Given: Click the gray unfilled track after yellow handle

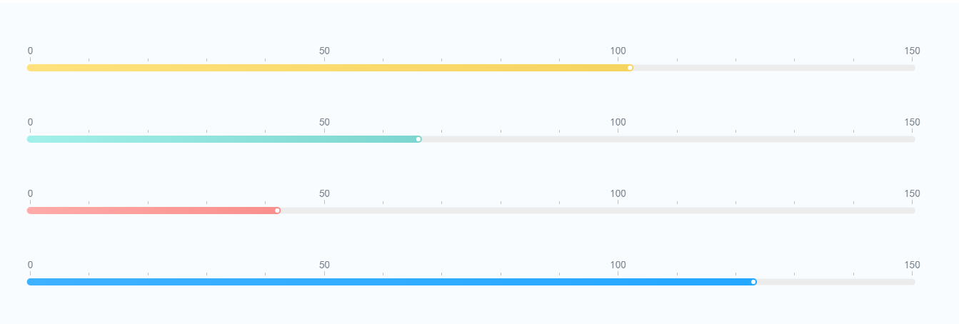Looking at the screenshot, I should click(x=774, y=68).
